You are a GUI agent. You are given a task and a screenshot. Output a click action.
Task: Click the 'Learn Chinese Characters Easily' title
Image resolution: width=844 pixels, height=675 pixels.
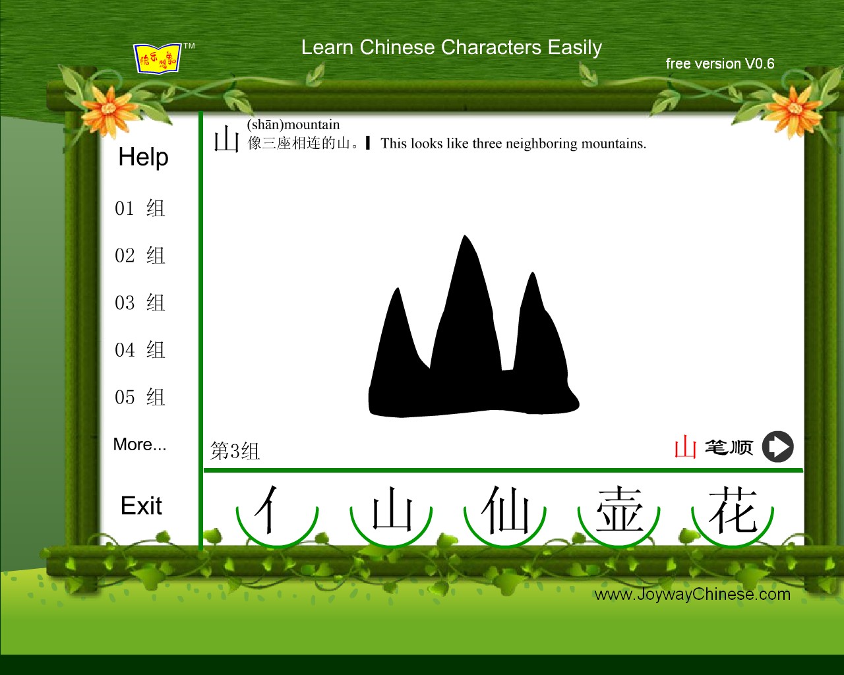click(x=452, y=47)
